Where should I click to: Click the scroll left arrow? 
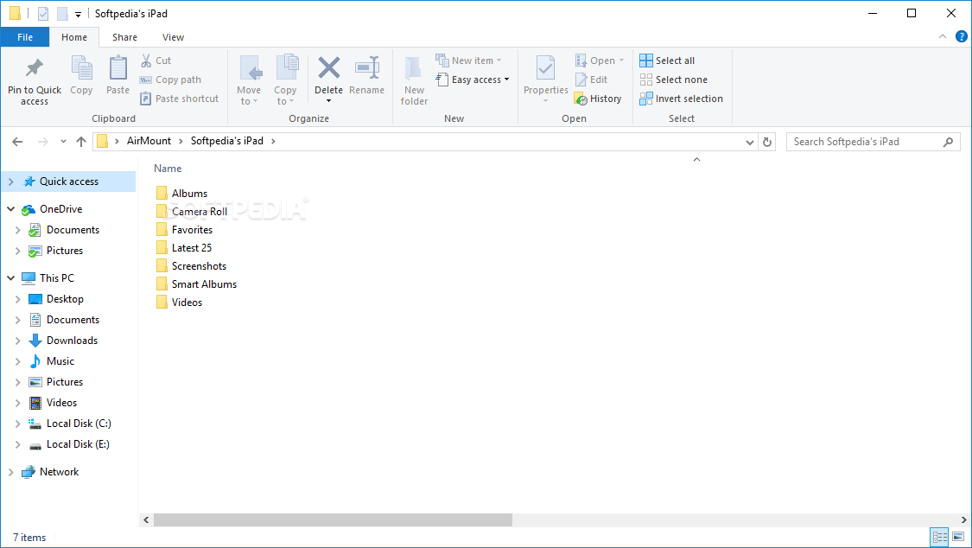(146, 520)
